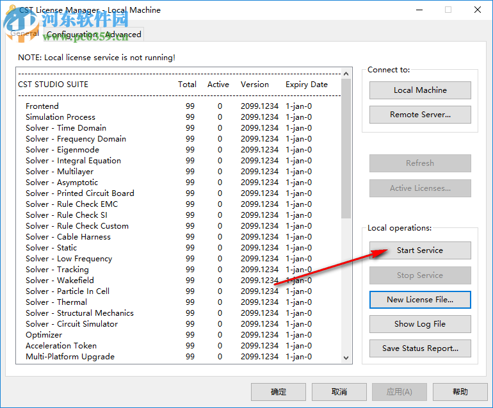This screenshot has height=408, width=493.
Task: Cancel with the 取消 button
Action: point(339,392)
